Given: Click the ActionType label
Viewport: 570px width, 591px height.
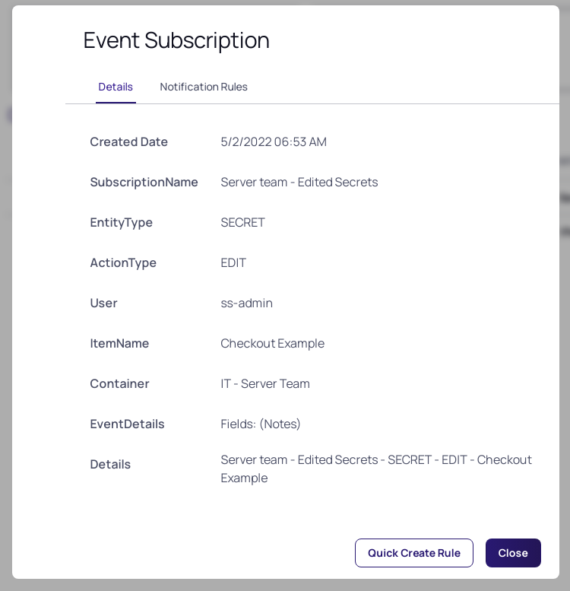Looking at the screenshot, I should pyautogui.click(x=123, y=263).
